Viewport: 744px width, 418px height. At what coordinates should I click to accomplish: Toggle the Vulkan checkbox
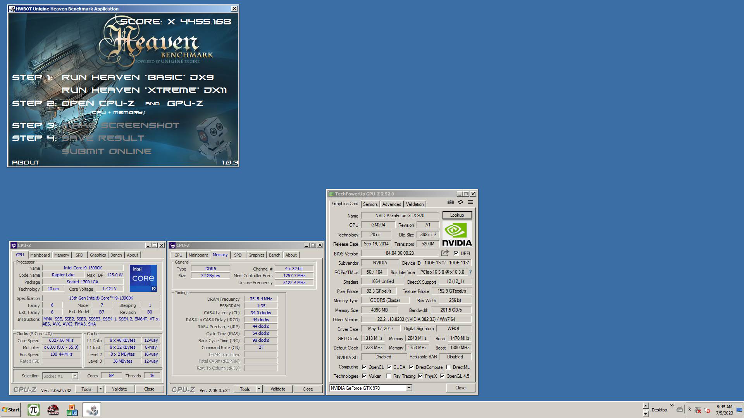pos(364,376)
